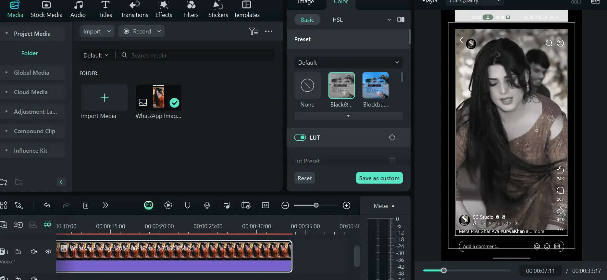607x280 pixels.
Task: Expand the Influence Kit section
Action: 6,150
